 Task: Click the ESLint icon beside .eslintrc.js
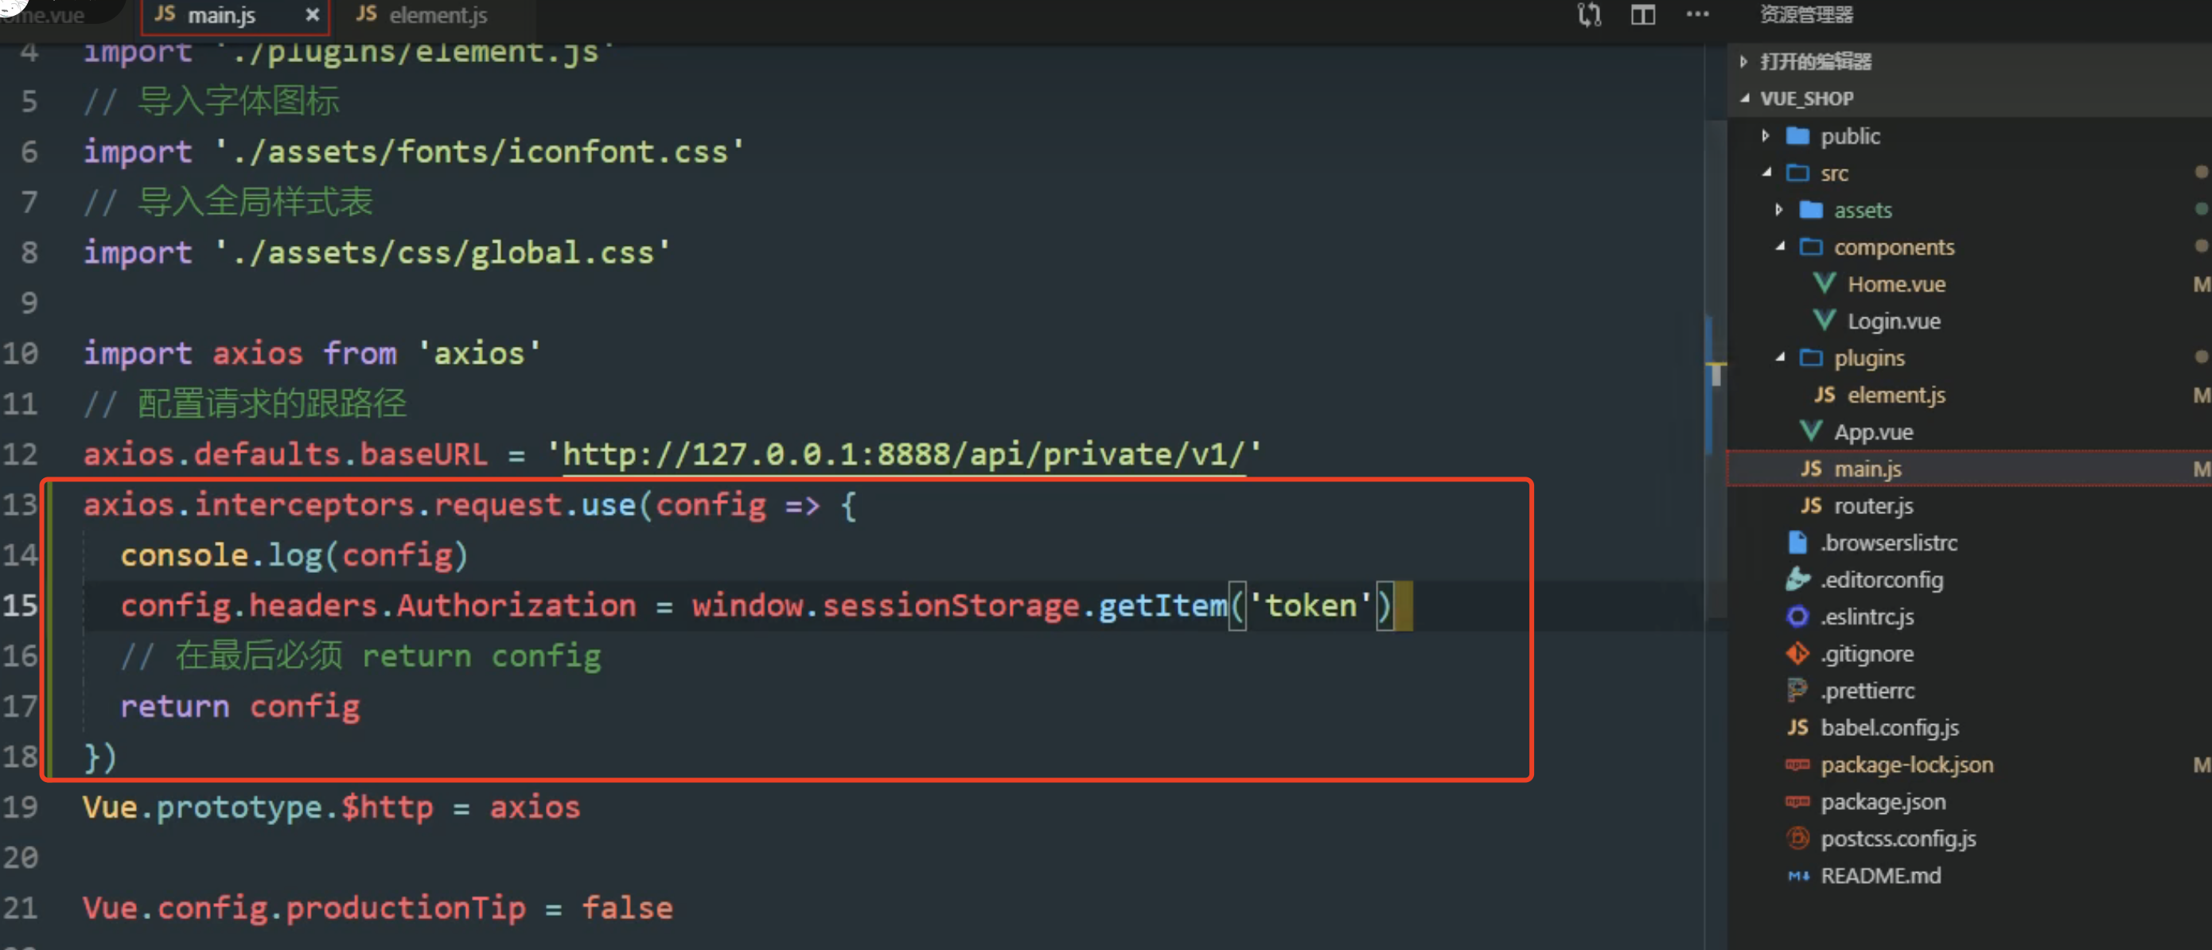(x=1797, y=616)
